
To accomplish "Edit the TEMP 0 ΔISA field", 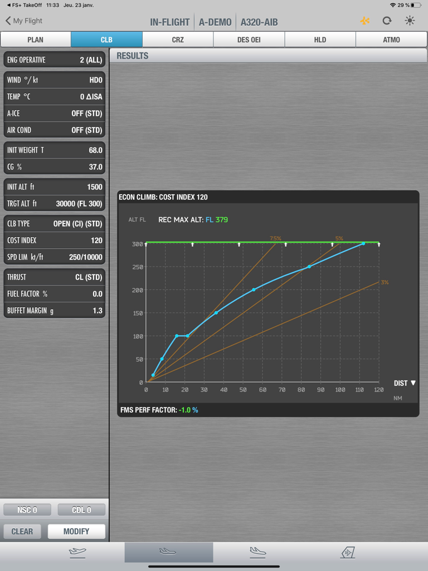I will click(x=55, y=96).
